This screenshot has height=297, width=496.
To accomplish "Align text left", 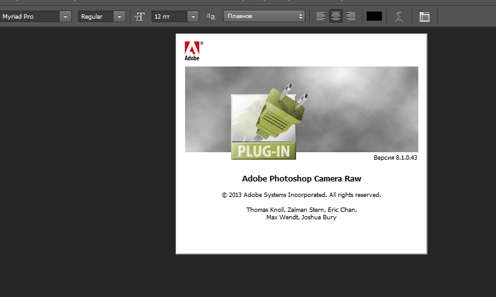I will coord(320,16).
